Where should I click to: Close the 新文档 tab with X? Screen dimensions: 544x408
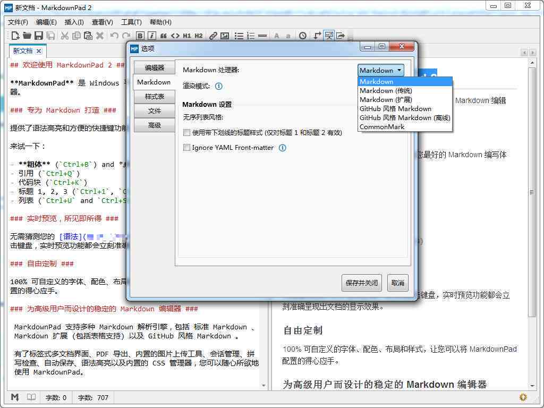point(39,51)
